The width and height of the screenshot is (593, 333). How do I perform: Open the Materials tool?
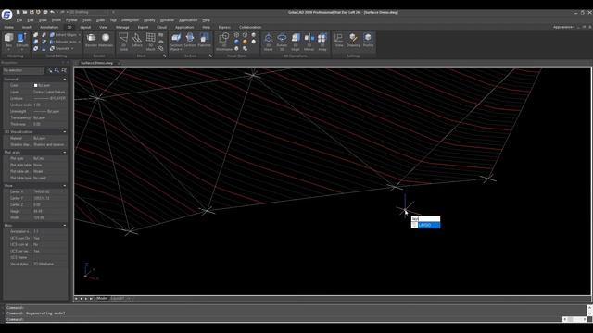pos(106,40)
